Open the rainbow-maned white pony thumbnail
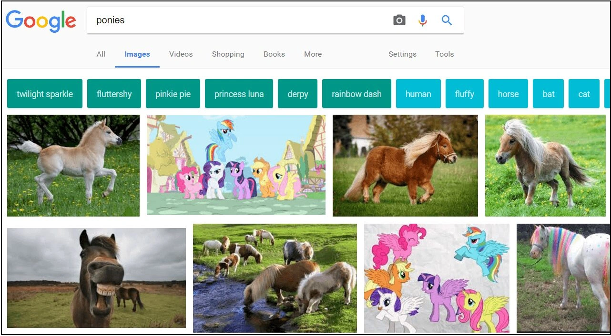This screenshot has height=336, width=611. 563,278
